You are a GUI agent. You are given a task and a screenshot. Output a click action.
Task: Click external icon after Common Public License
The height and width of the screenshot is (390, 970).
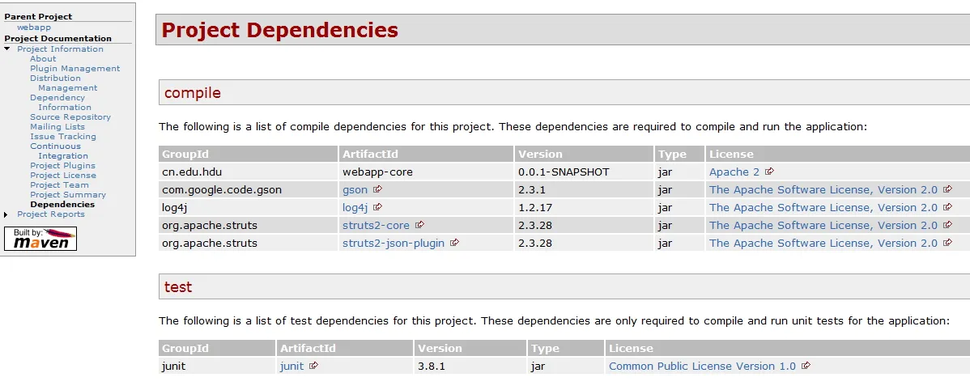point(806,366)
